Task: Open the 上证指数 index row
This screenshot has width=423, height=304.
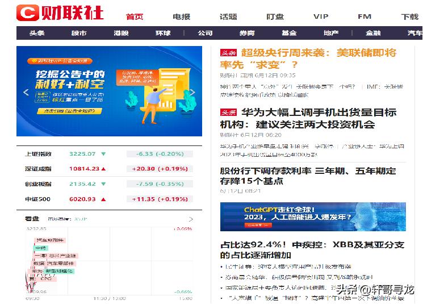Action: [x=109, y=154]
